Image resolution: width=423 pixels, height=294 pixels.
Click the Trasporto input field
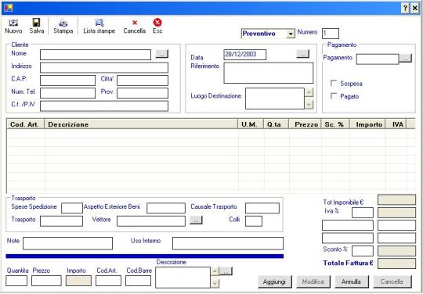62,221
